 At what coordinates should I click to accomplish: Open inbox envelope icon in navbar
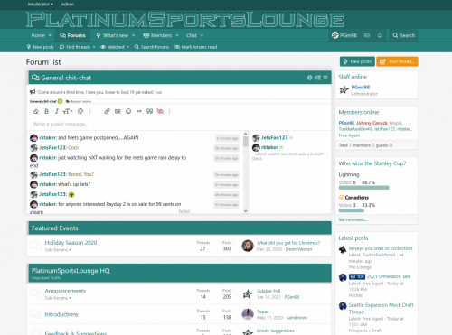[367, 35]
